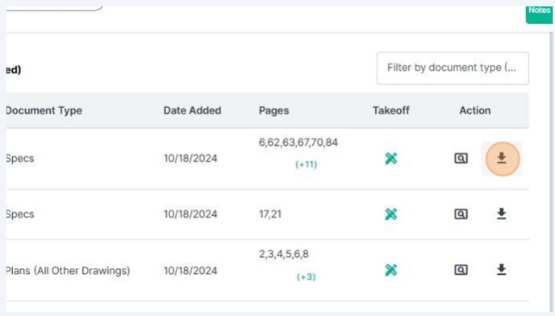Sort by the Date Added column header
The width and height of the screenshot is (555, 316).
[x=192, y=110]
